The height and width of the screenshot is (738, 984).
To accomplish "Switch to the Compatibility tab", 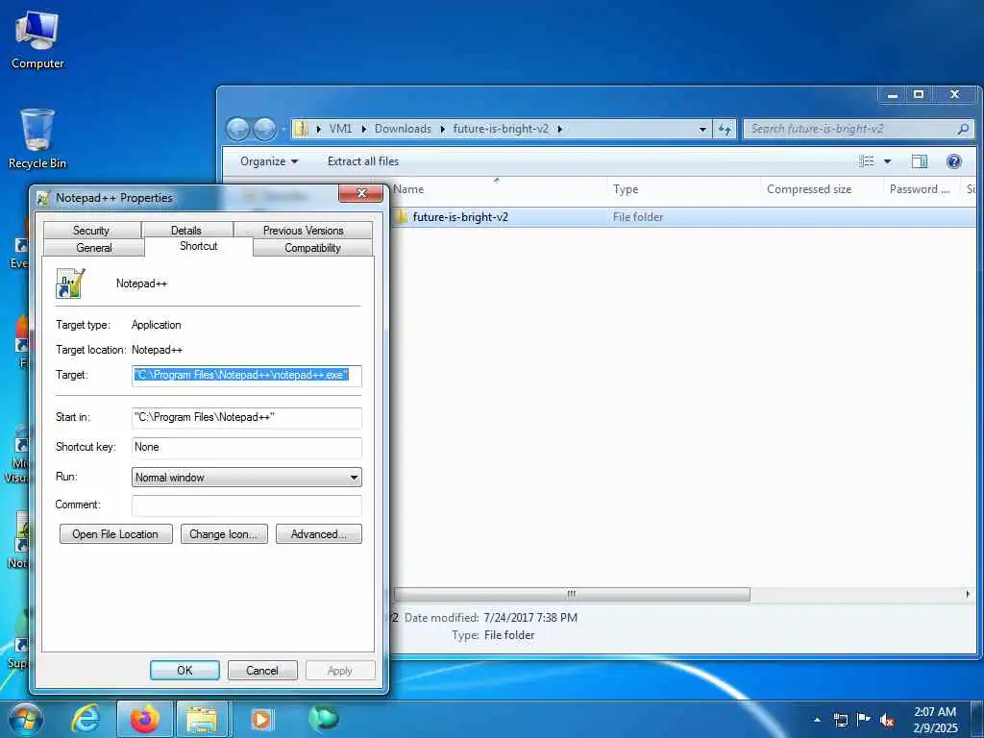I will tap(312, 248).
